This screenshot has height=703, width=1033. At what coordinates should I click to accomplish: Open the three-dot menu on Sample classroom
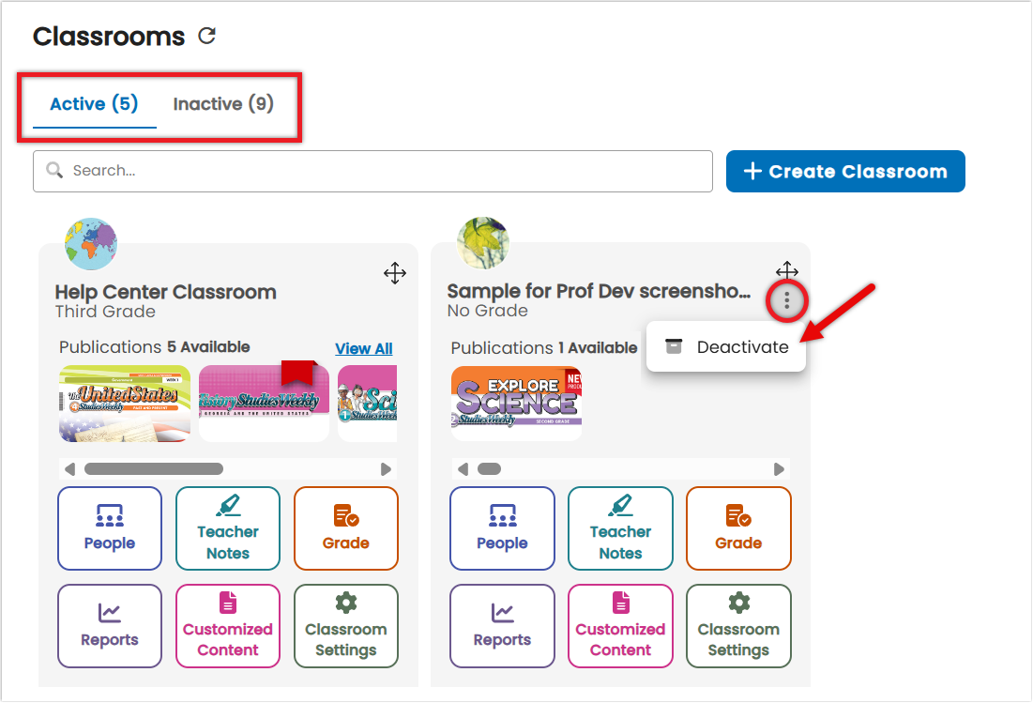tap(786, 301)
